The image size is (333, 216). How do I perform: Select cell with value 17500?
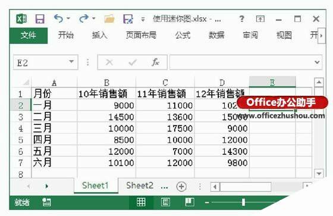(x=165, y=129)
